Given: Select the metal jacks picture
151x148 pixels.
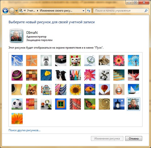Looking at the screenshot, I should pyautogui.click(x=104, y=75).
